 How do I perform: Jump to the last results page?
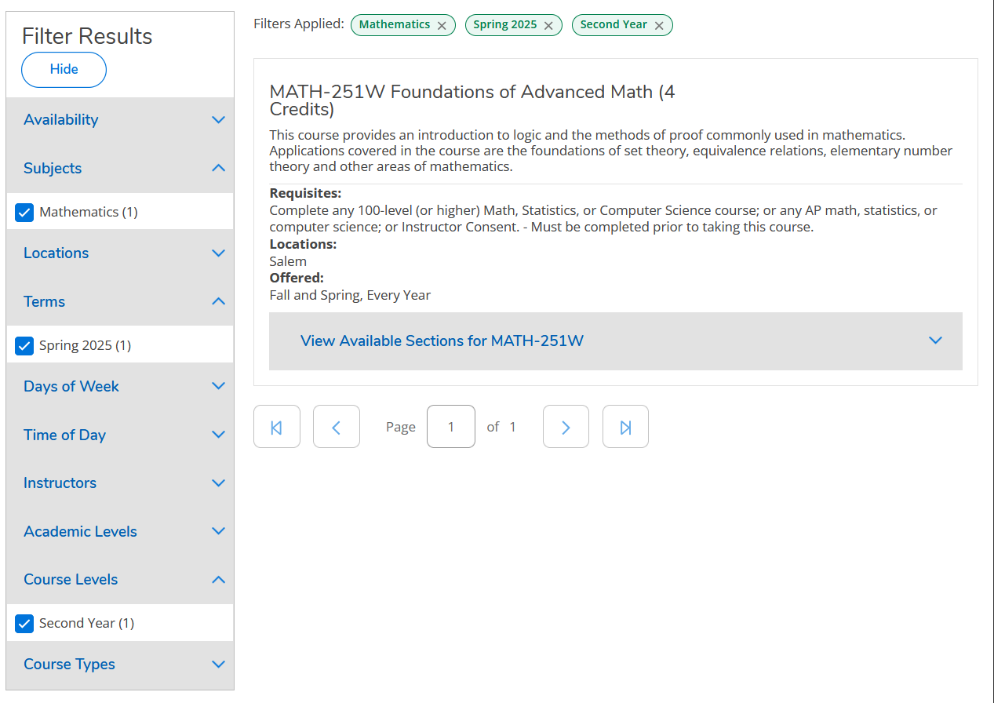click(625, 427)
